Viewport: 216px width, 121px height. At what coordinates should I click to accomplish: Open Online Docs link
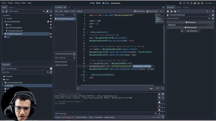[x=139, y=11]
